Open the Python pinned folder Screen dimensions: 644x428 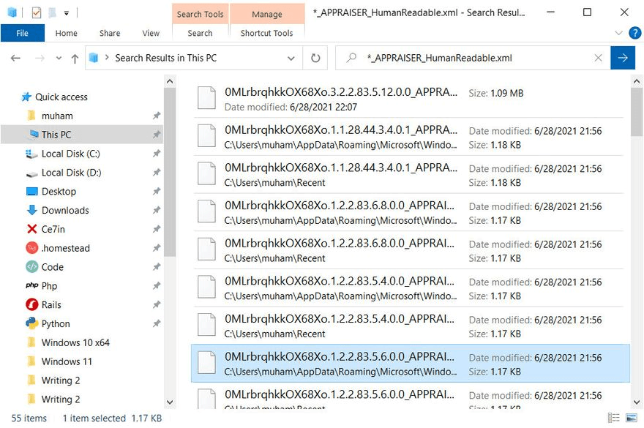point(56,323)
